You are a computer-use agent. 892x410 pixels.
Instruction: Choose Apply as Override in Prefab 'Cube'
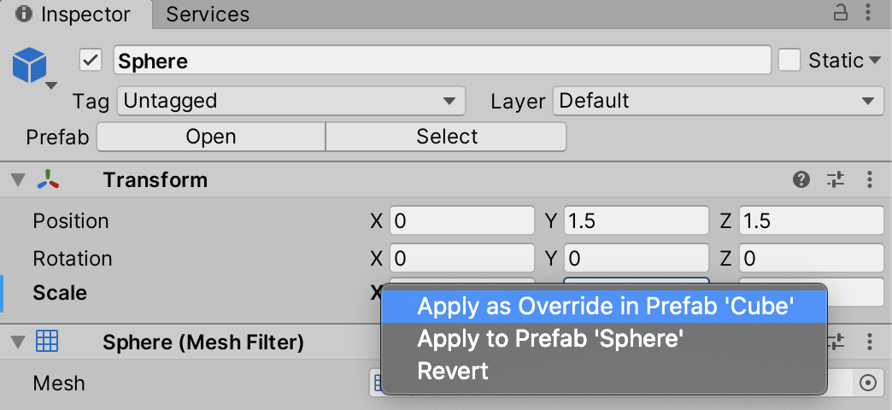(605, 307)
